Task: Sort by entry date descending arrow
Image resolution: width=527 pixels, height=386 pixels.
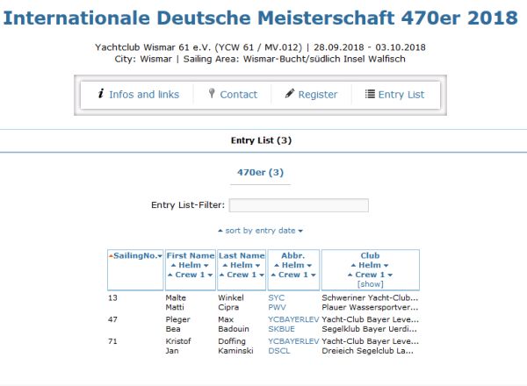Action: [300, 231]
